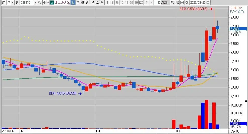The image size is (248, 134).
Task: Select the 30 interval button
Action: pyautogui.click(x=131, y=2)
